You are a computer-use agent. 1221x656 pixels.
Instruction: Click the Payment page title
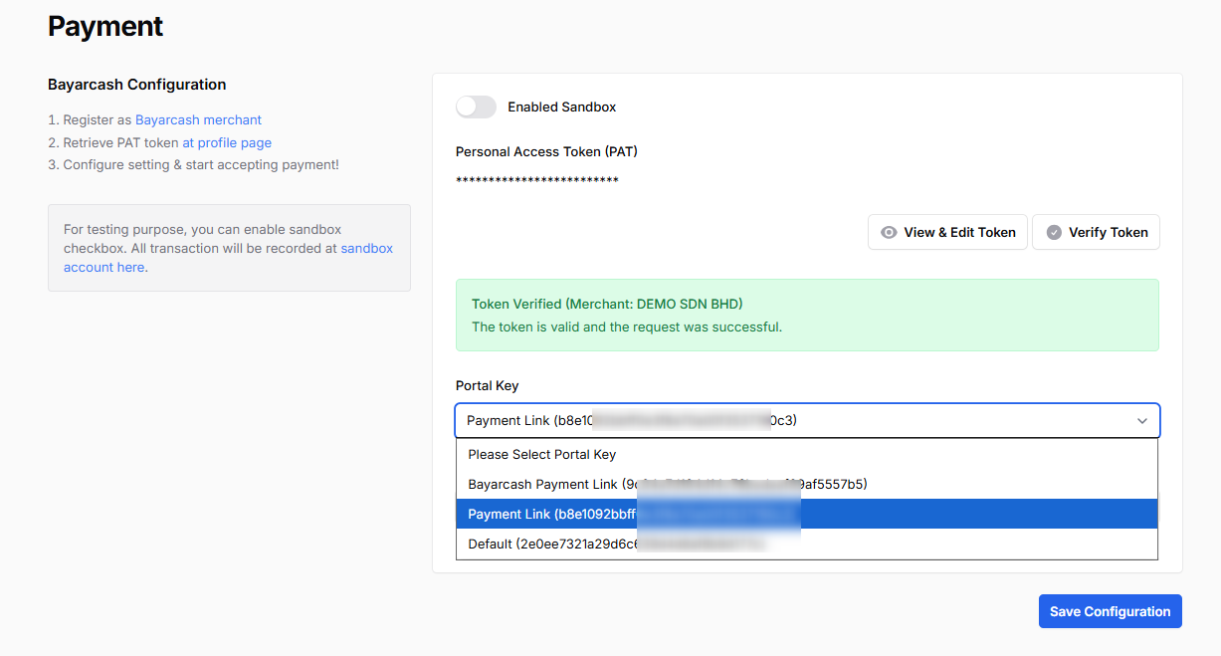[105, 27]
